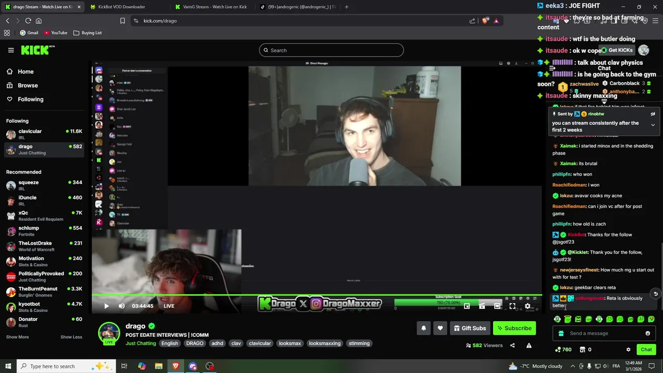
Task: Click the stimming tag
Action: tap(359, 343)
